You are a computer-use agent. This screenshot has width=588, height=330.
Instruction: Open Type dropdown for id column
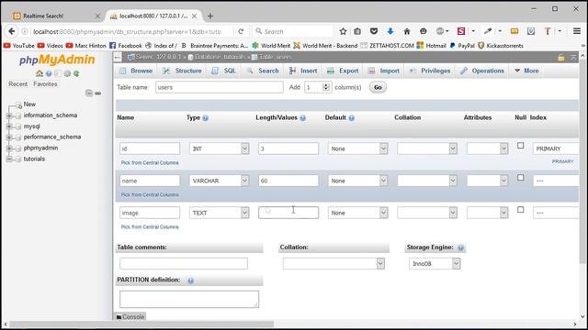pyautogui.click(x=220, y=148)
